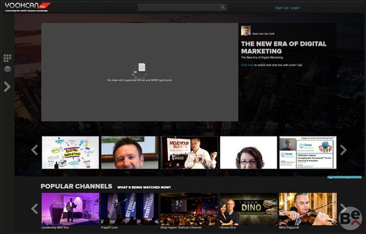The width and height of the screenshot is (366, 234).
Task: Open the I Know Dino channel
Action: [x=248, y=209]
